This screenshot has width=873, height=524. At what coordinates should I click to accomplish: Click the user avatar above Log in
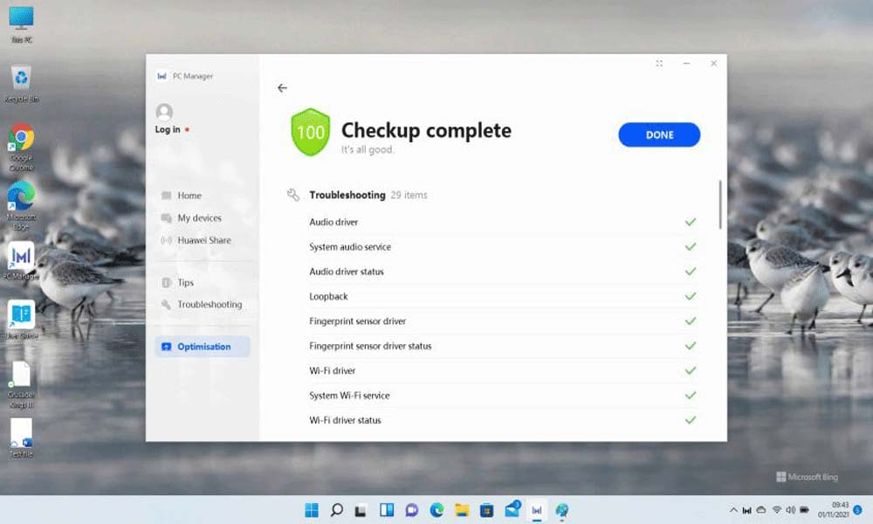pyautogui.click(x=164, y=112)
